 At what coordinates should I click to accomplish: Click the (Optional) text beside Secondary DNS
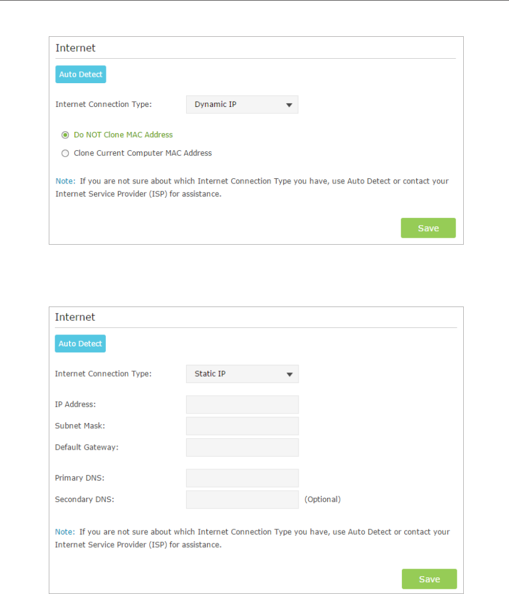click(x=323, y=500)
